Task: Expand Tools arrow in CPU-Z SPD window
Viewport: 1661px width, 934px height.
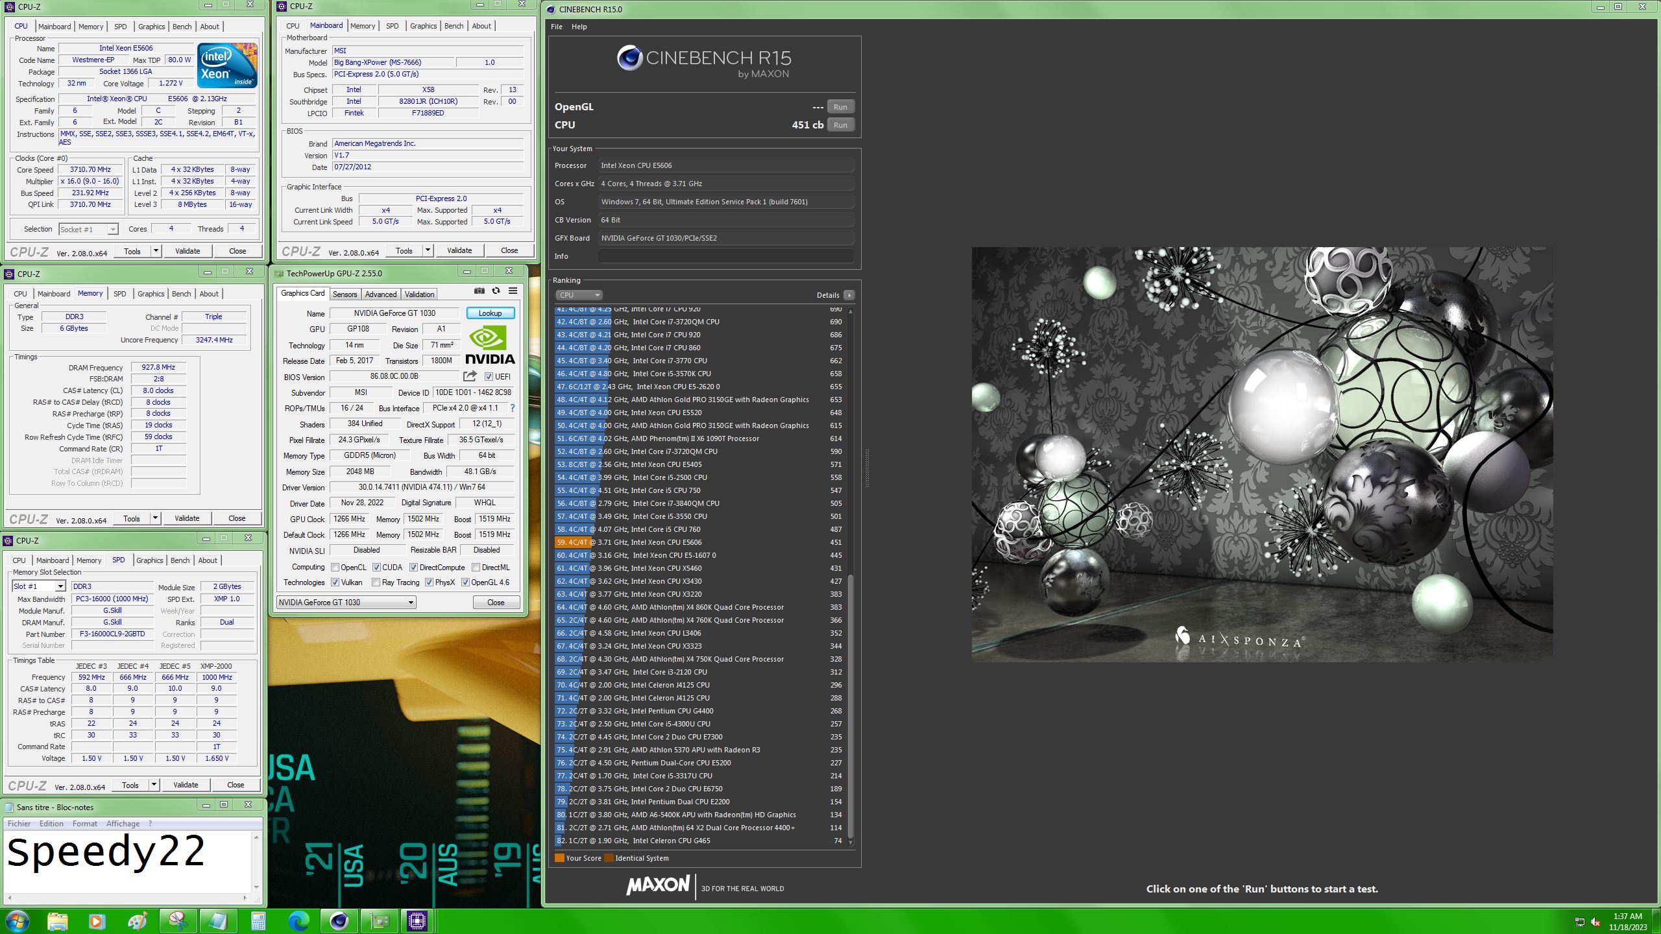Action: pyautogui.click(x=154, y=785)
